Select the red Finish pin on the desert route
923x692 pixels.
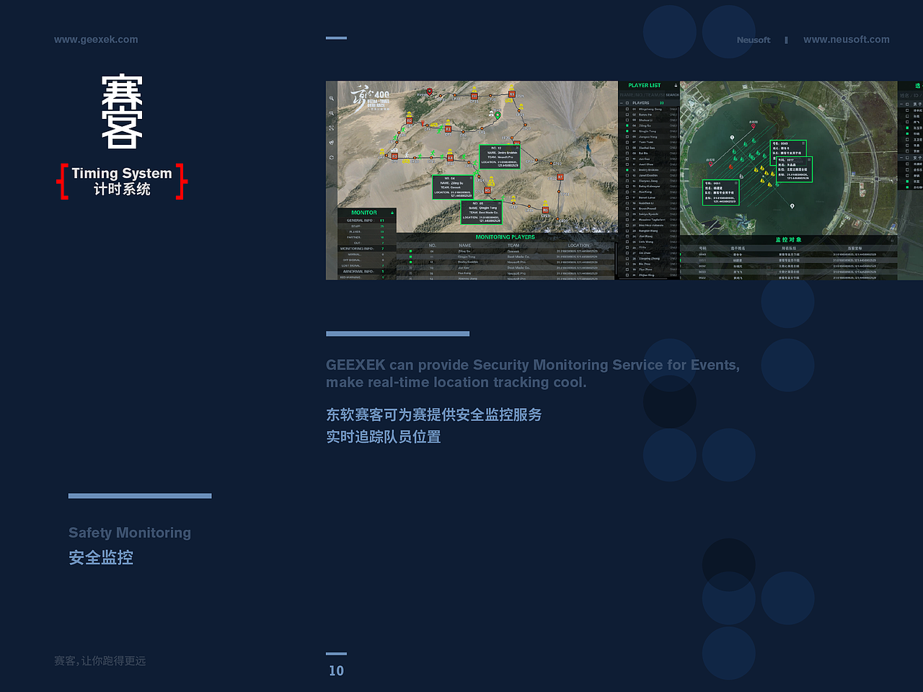tap(429, 92)
